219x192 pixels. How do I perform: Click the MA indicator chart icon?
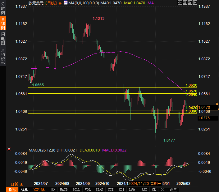(66, 3)
